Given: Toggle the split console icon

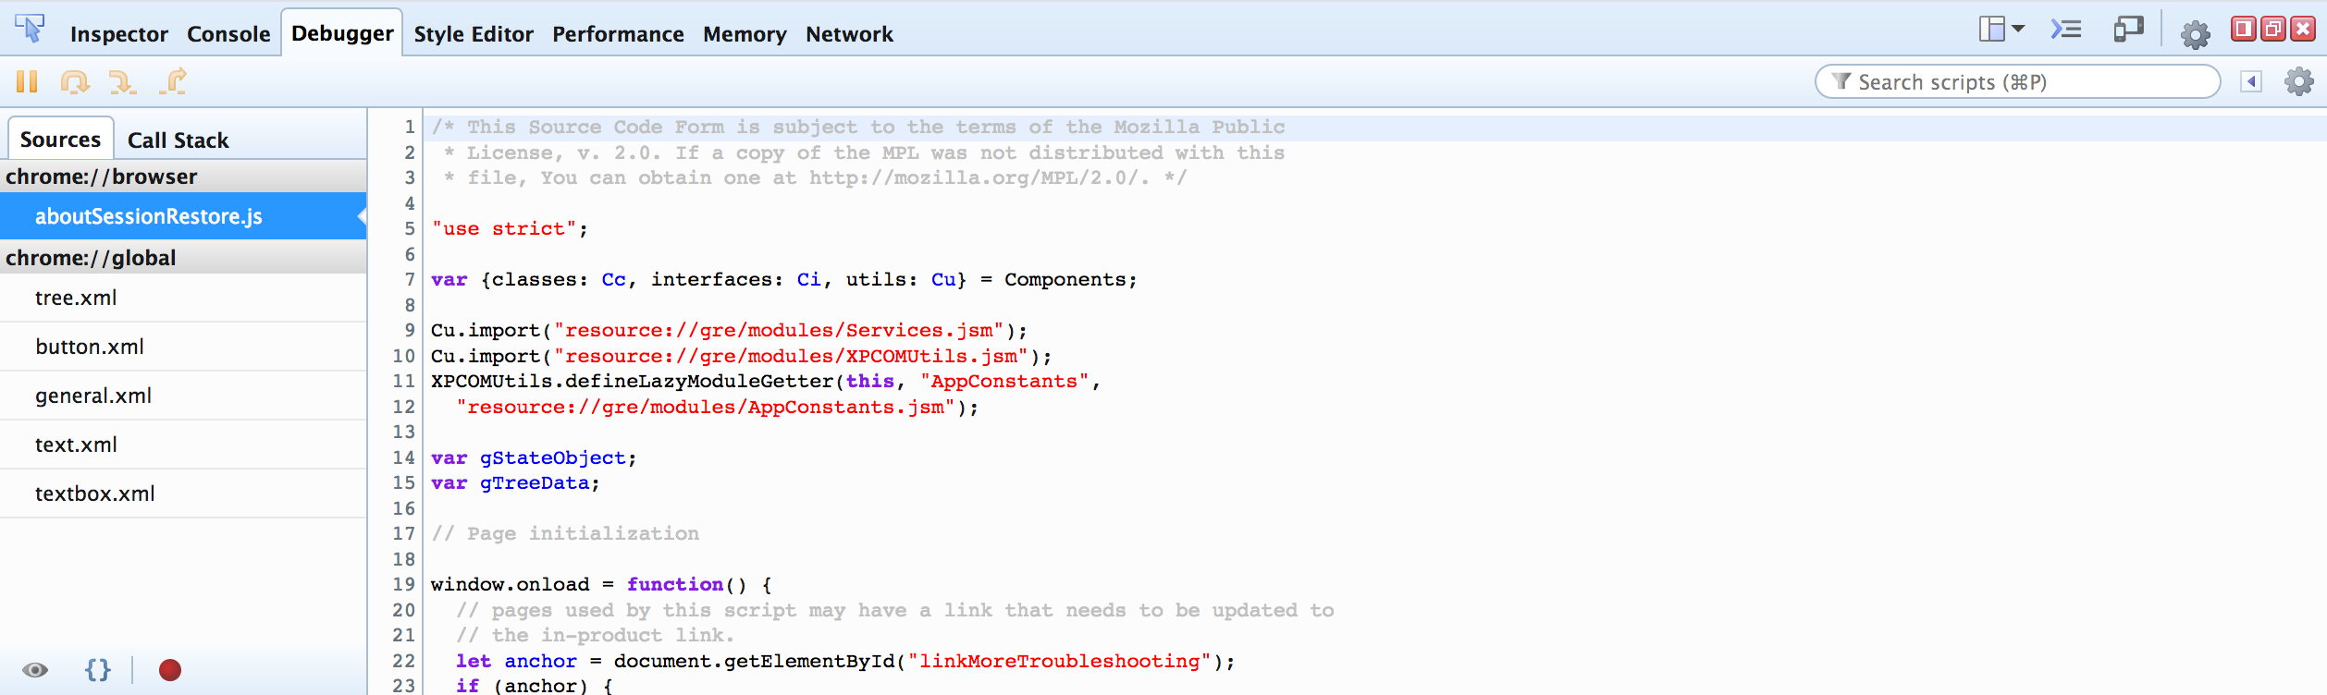Looking at the screenshot, I should tap(2065, 30).
